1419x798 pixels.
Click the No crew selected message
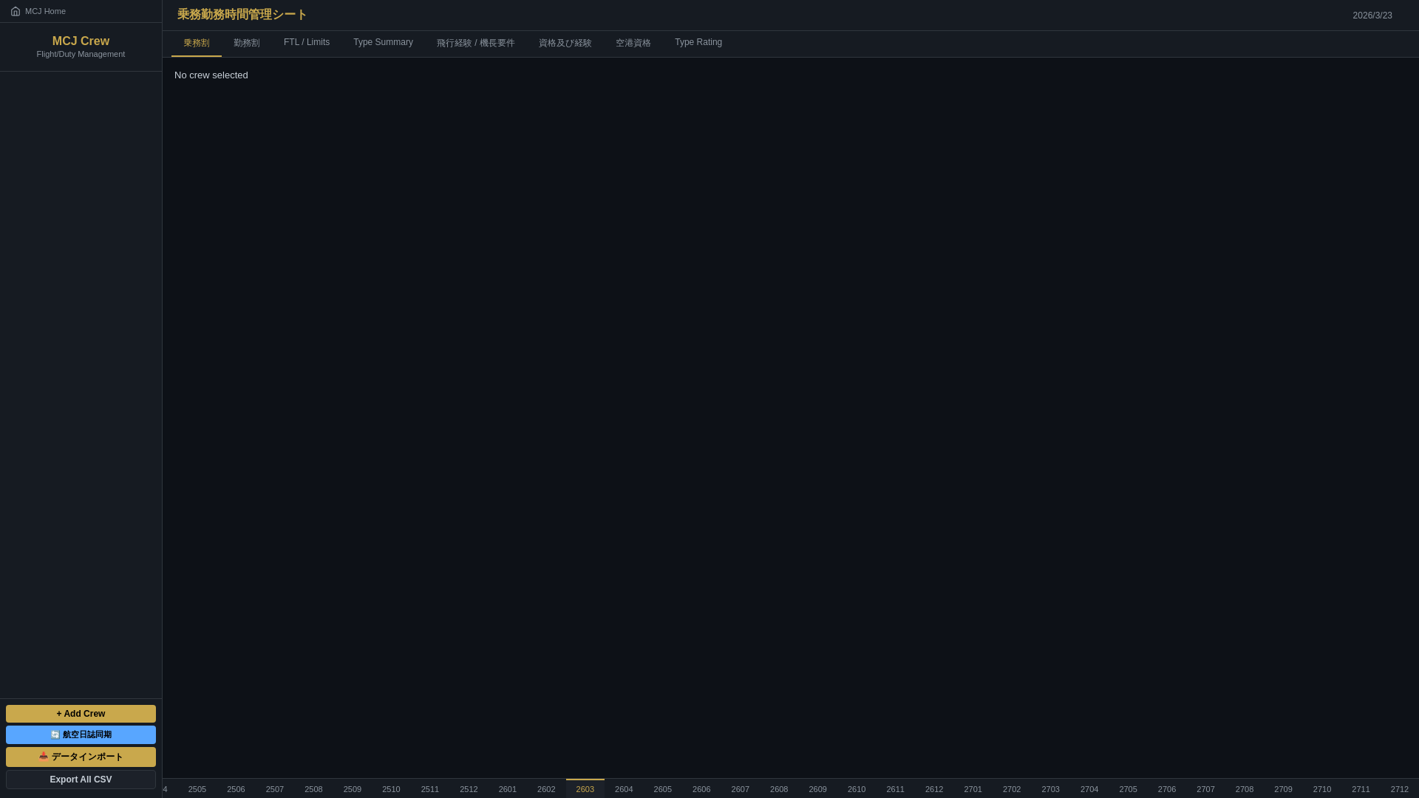[x=211, y=75]
